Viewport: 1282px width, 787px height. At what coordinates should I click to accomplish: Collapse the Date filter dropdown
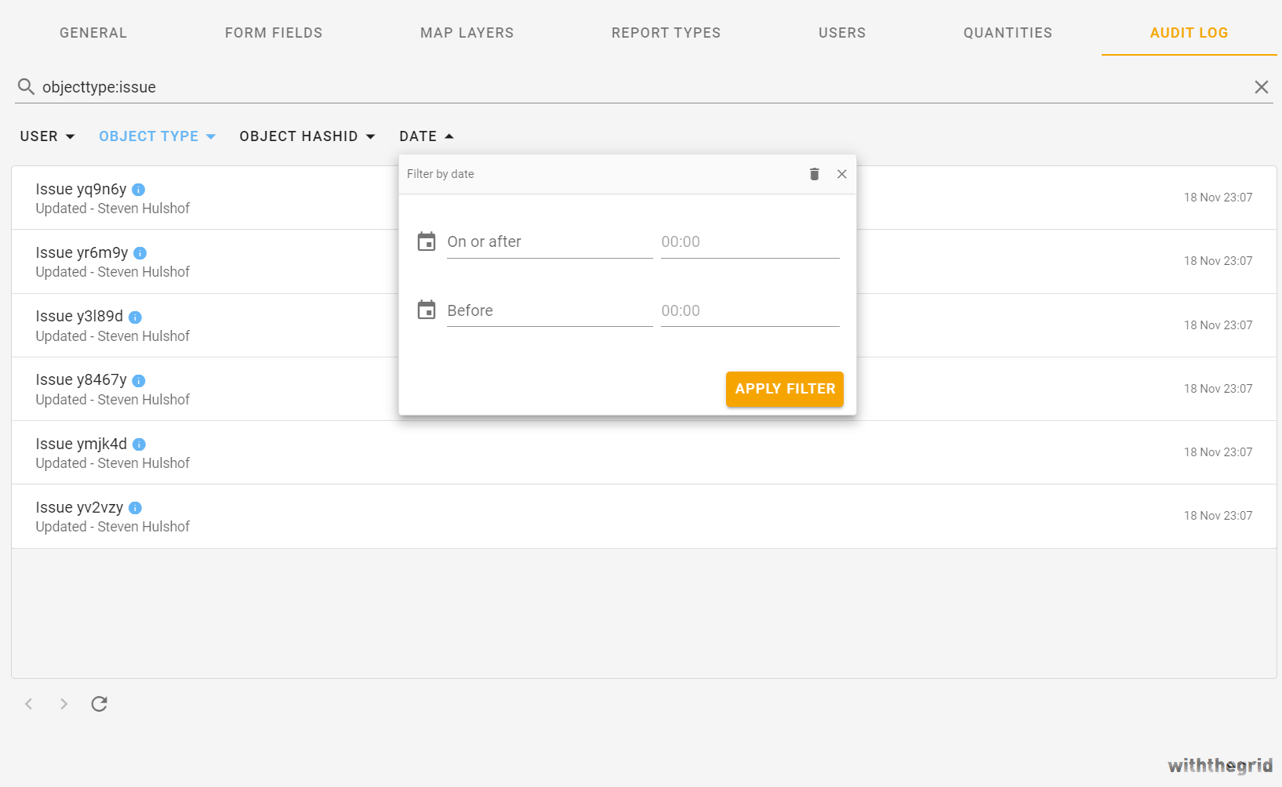pos(426,136)
